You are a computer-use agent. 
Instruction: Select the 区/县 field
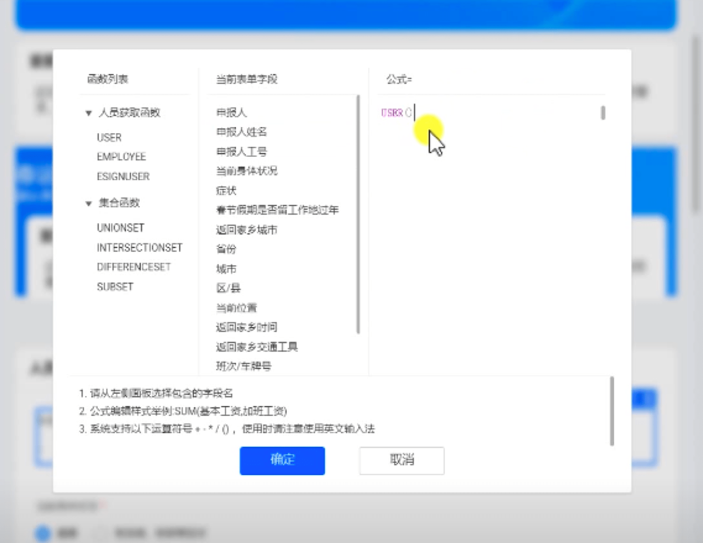point(229,288)
